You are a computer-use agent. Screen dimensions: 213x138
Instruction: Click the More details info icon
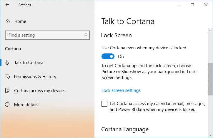(7, 105)
